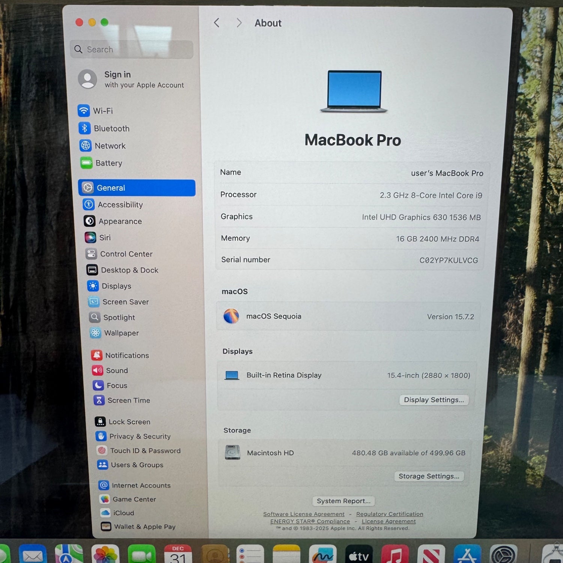Click the Display Settings button
The image size is (563, 563).
(x=434, y=400)
